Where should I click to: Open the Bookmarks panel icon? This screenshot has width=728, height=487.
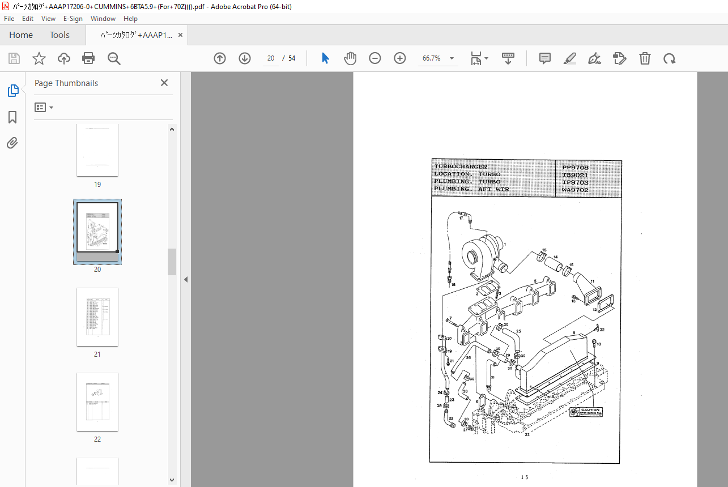coord(12,117)
